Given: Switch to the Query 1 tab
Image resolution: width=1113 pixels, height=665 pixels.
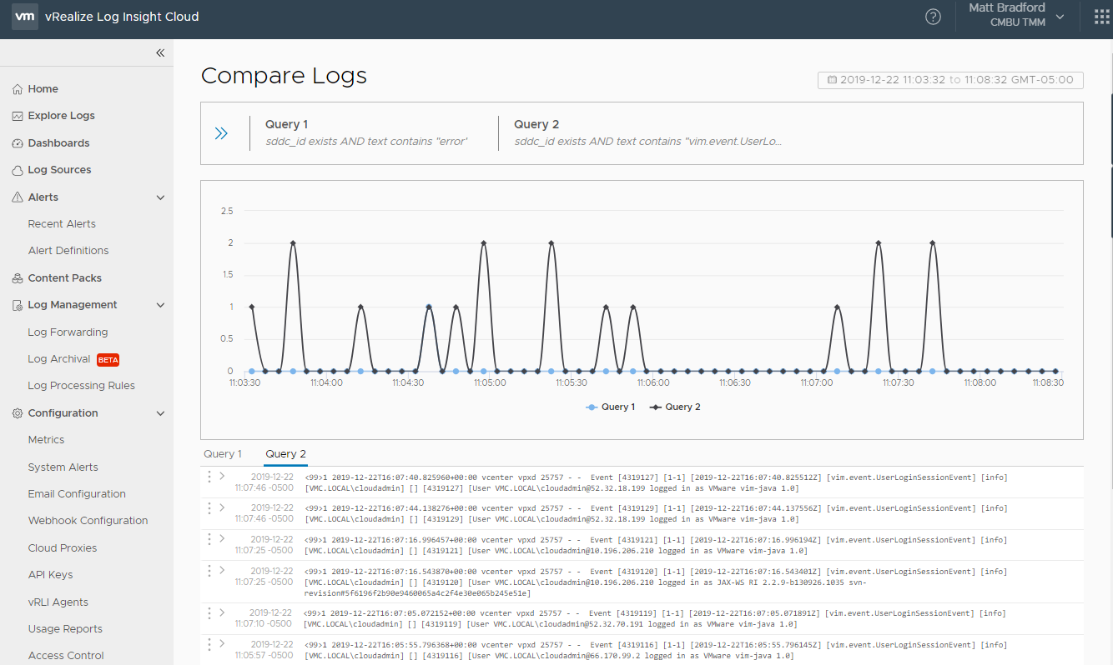Looking at the screenshot, I should pyautogui.click(x=223, y=454).
